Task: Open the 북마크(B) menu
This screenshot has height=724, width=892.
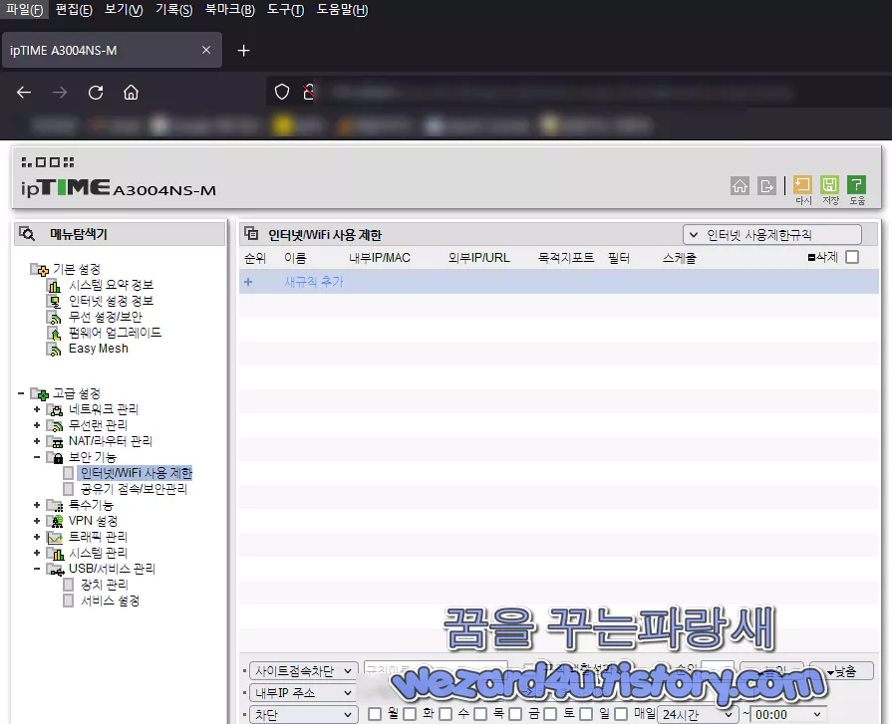Action: [x=230, y=10]
